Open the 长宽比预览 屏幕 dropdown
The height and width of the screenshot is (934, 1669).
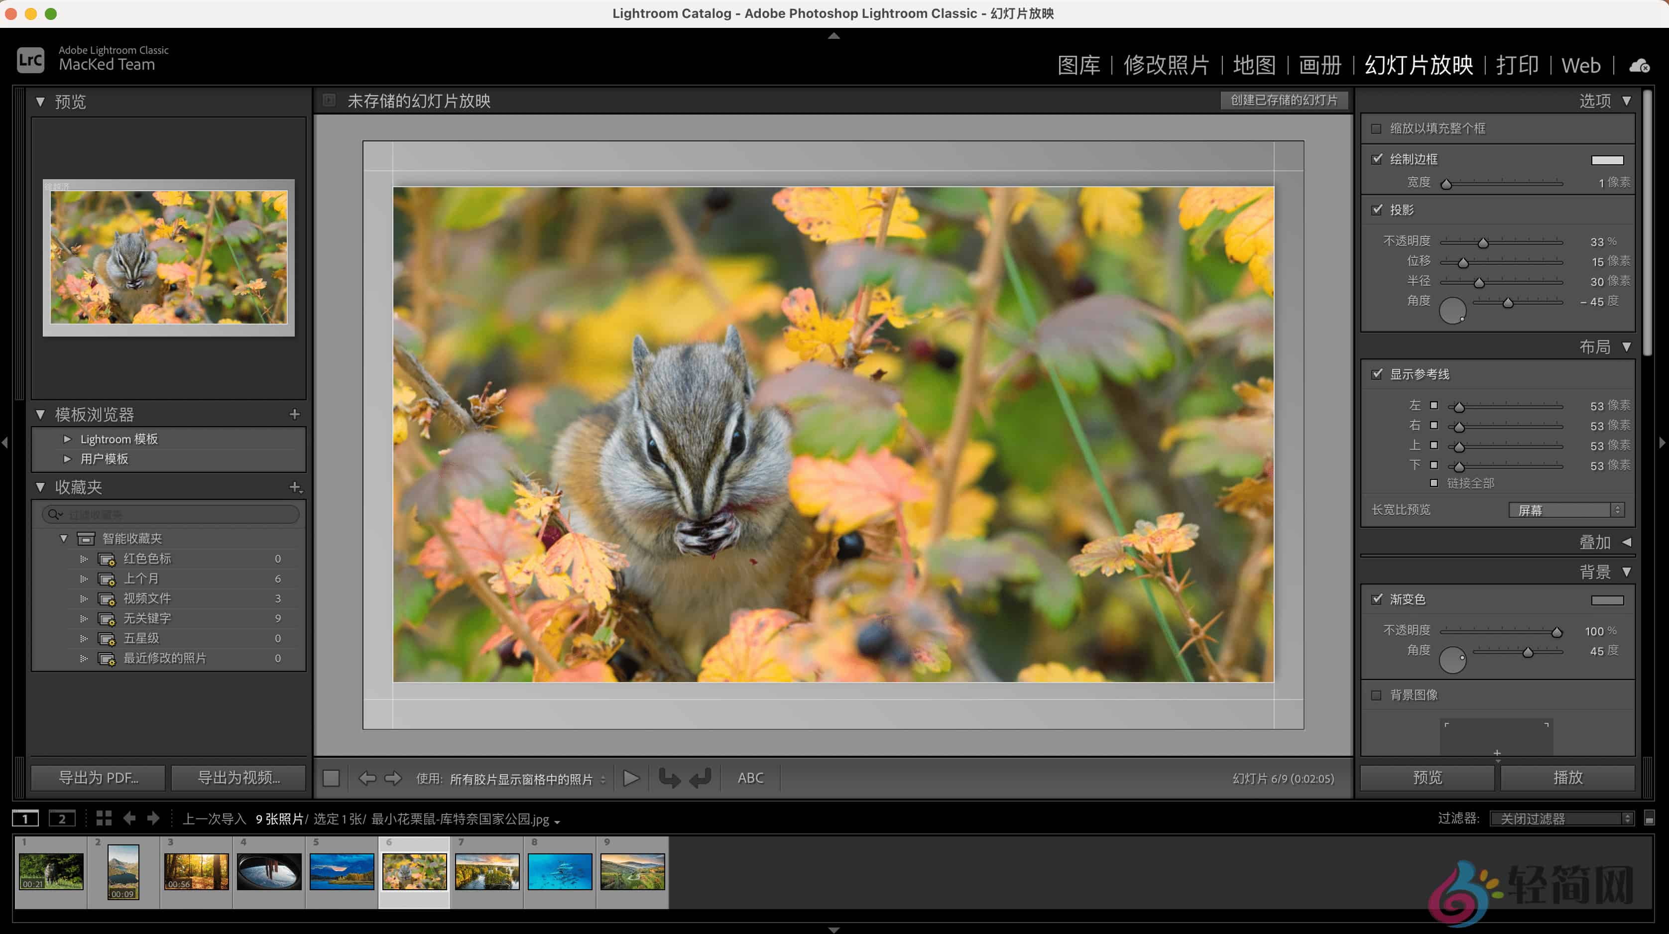click(x=1564, y=510)
